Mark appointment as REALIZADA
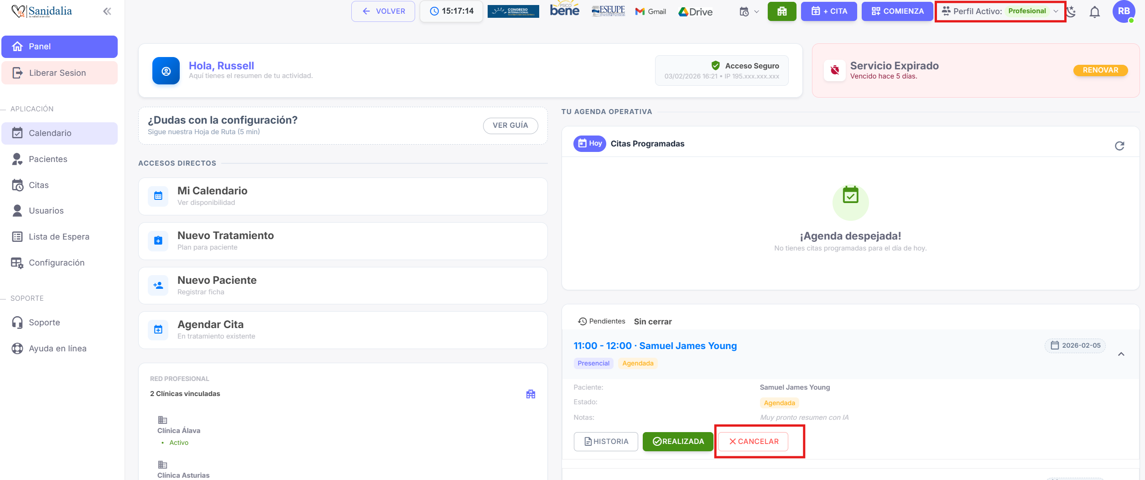 678,442
